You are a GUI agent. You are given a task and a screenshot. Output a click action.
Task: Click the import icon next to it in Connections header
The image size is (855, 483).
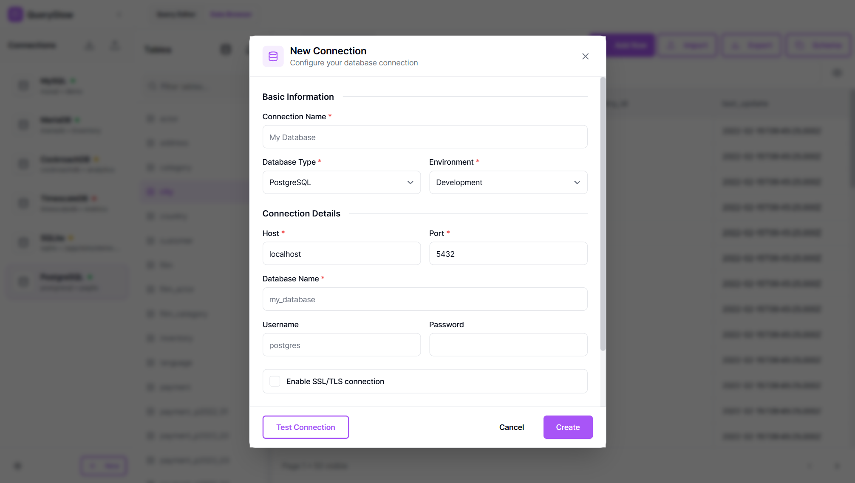[x=89, y=45]
